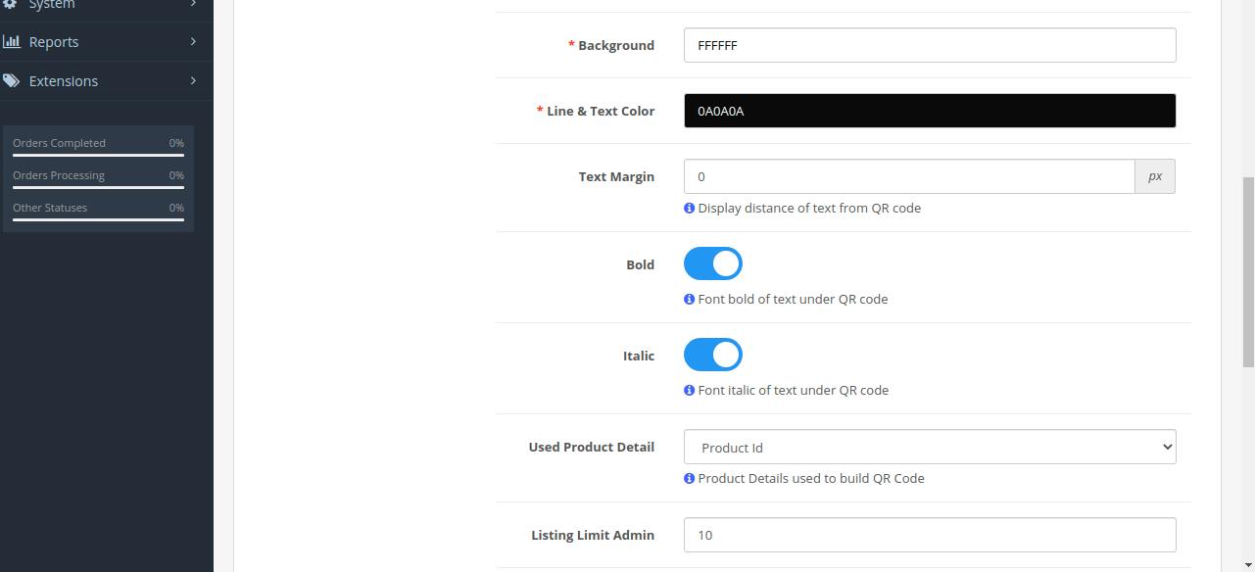Expand the Reports menu chevron
The width and height of the screenshot is (1255, 572).
click(193, 42)
